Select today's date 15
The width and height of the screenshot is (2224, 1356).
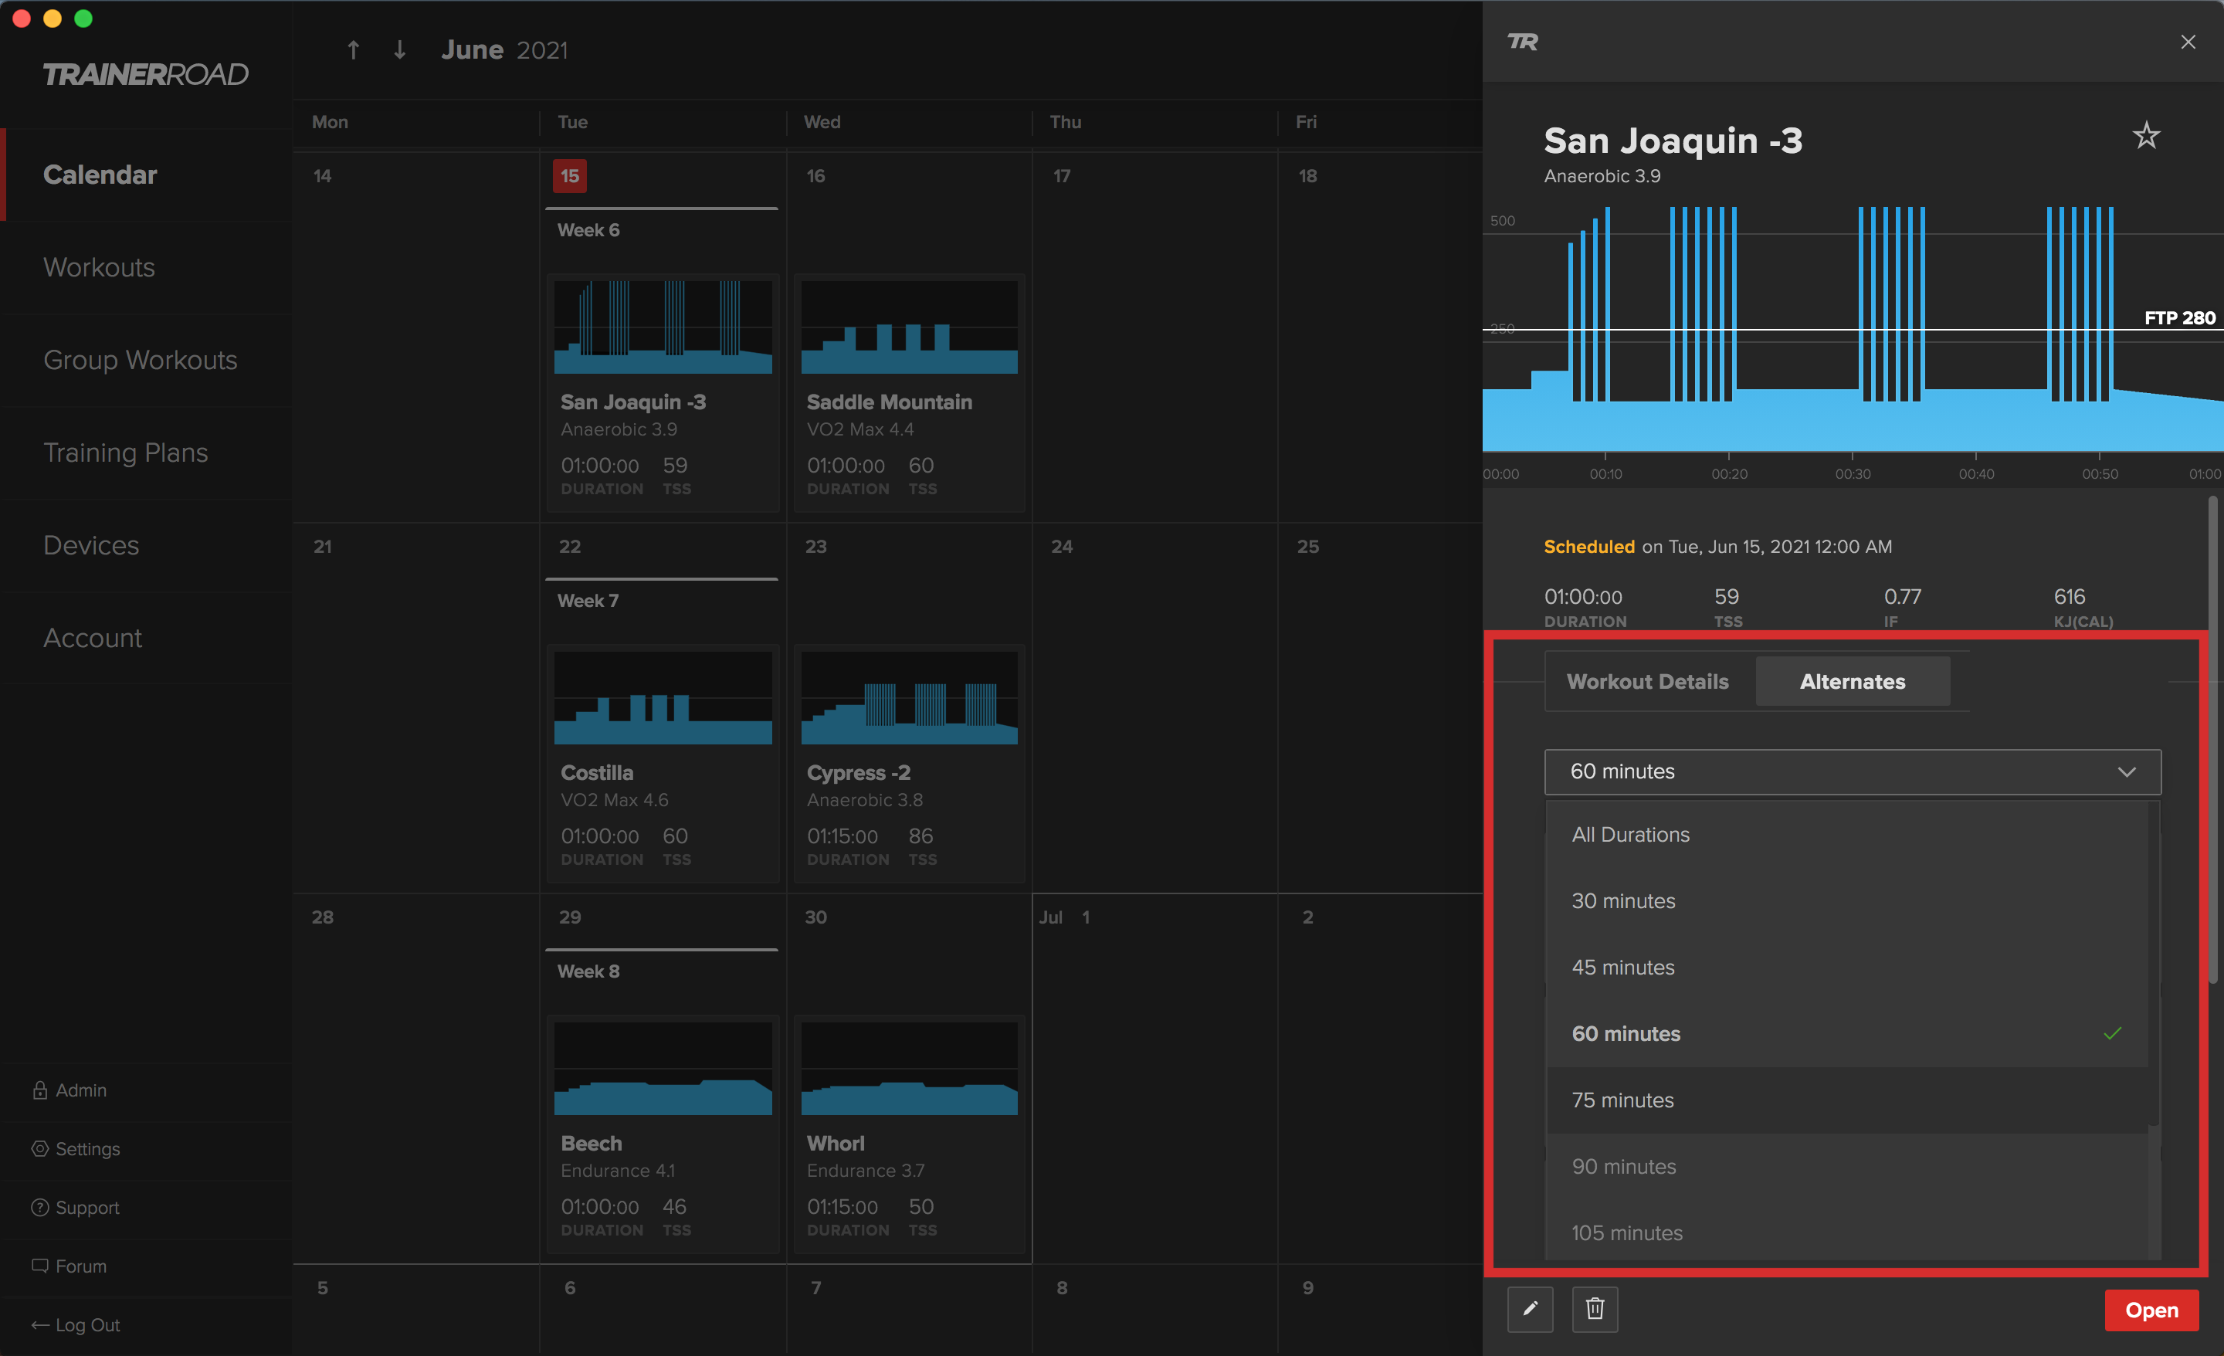click(x=570, y=176)
